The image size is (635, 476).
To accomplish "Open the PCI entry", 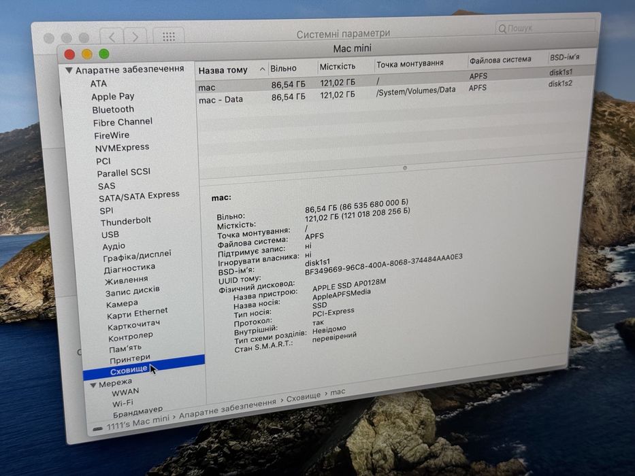I will click(103, 161).
